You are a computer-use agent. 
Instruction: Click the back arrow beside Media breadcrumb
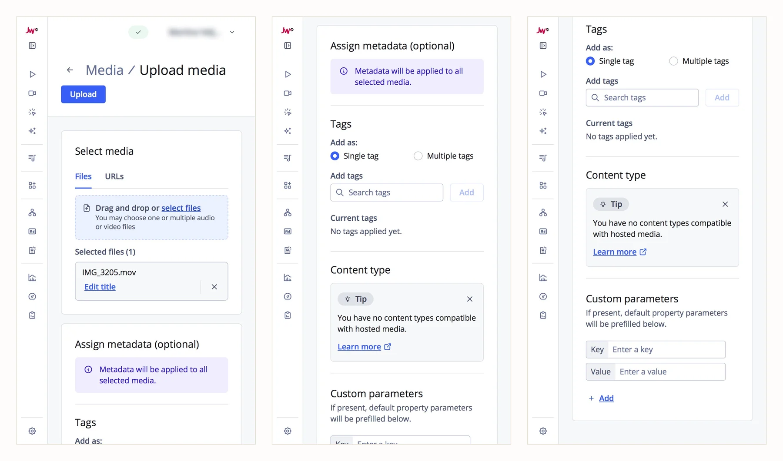click(70, 70)
